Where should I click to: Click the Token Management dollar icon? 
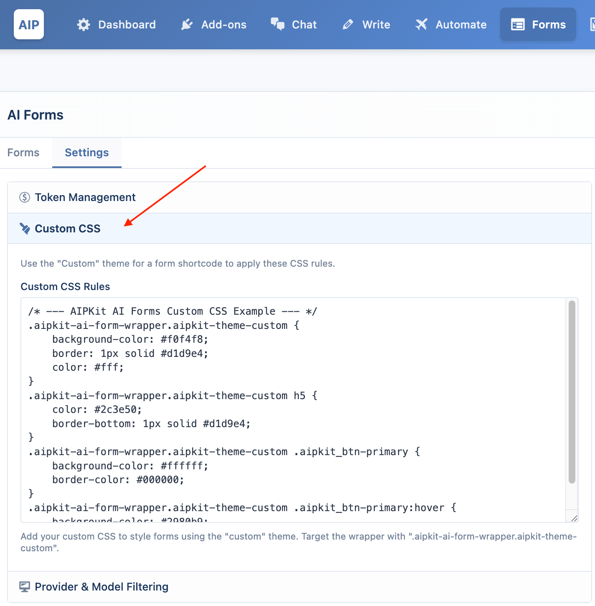tap(25, 197)
